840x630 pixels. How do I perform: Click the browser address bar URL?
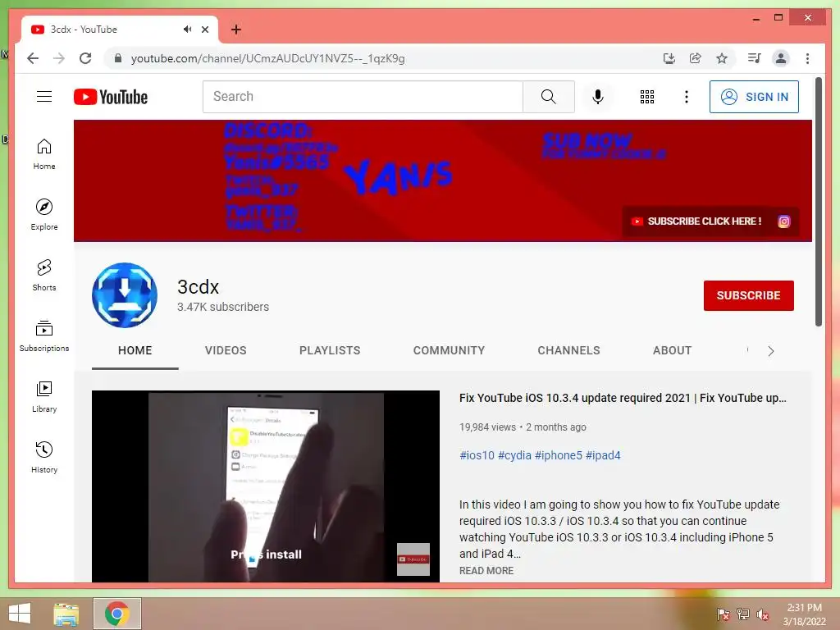tap(268, 58)
